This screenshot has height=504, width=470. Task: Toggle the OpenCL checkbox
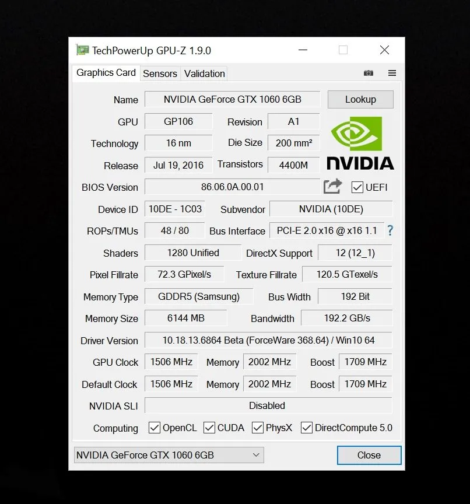coord(154,428)
